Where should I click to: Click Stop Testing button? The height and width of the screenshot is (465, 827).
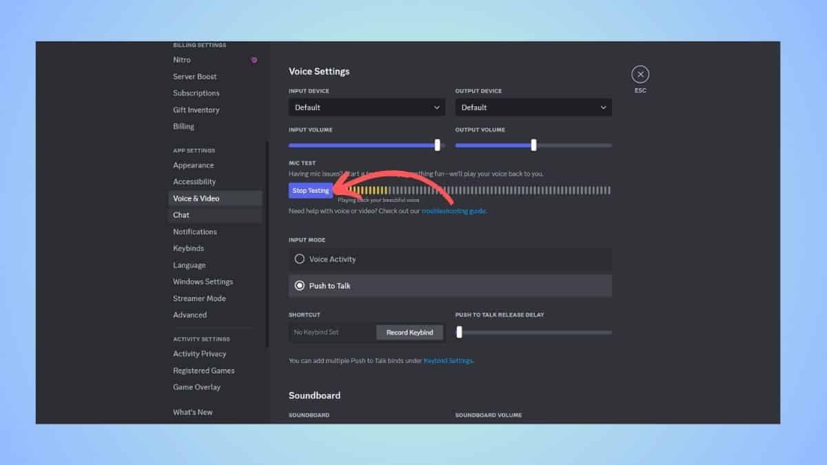click(x=311, y=191)
